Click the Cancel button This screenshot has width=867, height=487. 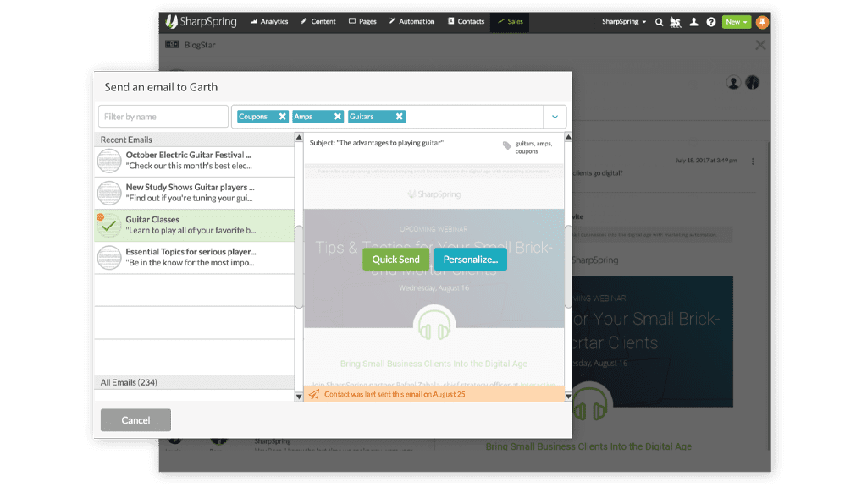[x=135, y=420]
